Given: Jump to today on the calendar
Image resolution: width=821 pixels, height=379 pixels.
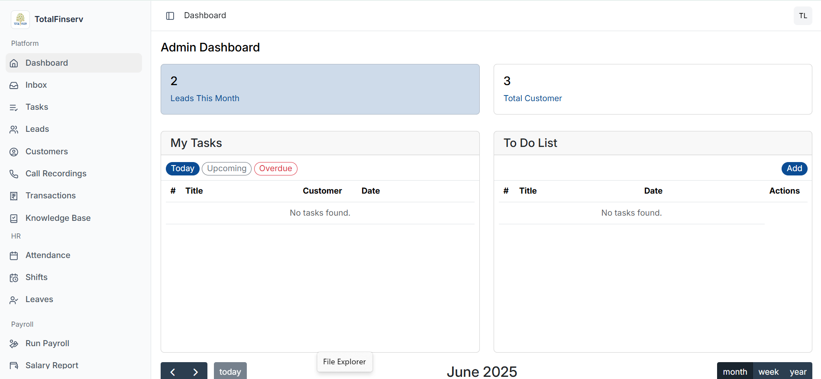Looking at the screenshot, I should (x=230, y=372).
